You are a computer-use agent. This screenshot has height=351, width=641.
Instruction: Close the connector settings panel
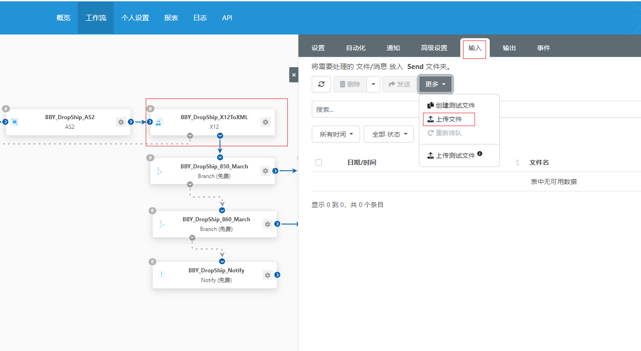[x=294, y=75]
